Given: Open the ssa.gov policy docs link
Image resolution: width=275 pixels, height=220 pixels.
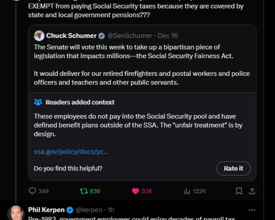Looking at the screenshot, I should pos(70,151).
